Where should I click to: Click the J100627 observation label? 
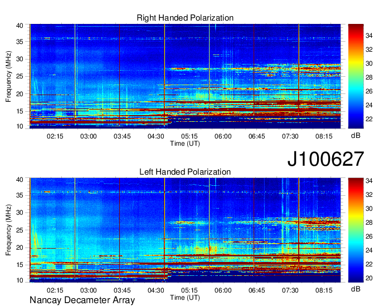pos(325,159)
